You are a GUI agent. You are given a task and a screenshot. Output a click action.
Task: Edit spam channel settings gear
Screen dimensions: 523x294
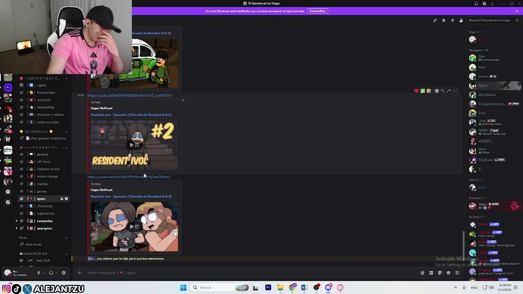click(x=67, y=199)
